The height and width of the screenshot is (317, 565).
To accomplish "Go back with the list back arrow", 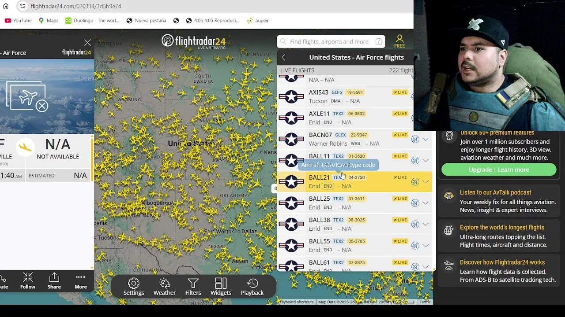I will 283,57.
